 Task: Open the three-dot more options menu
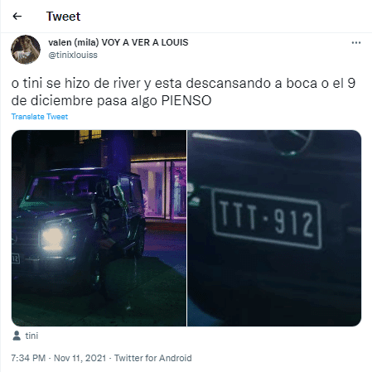[x=356, y=43]
